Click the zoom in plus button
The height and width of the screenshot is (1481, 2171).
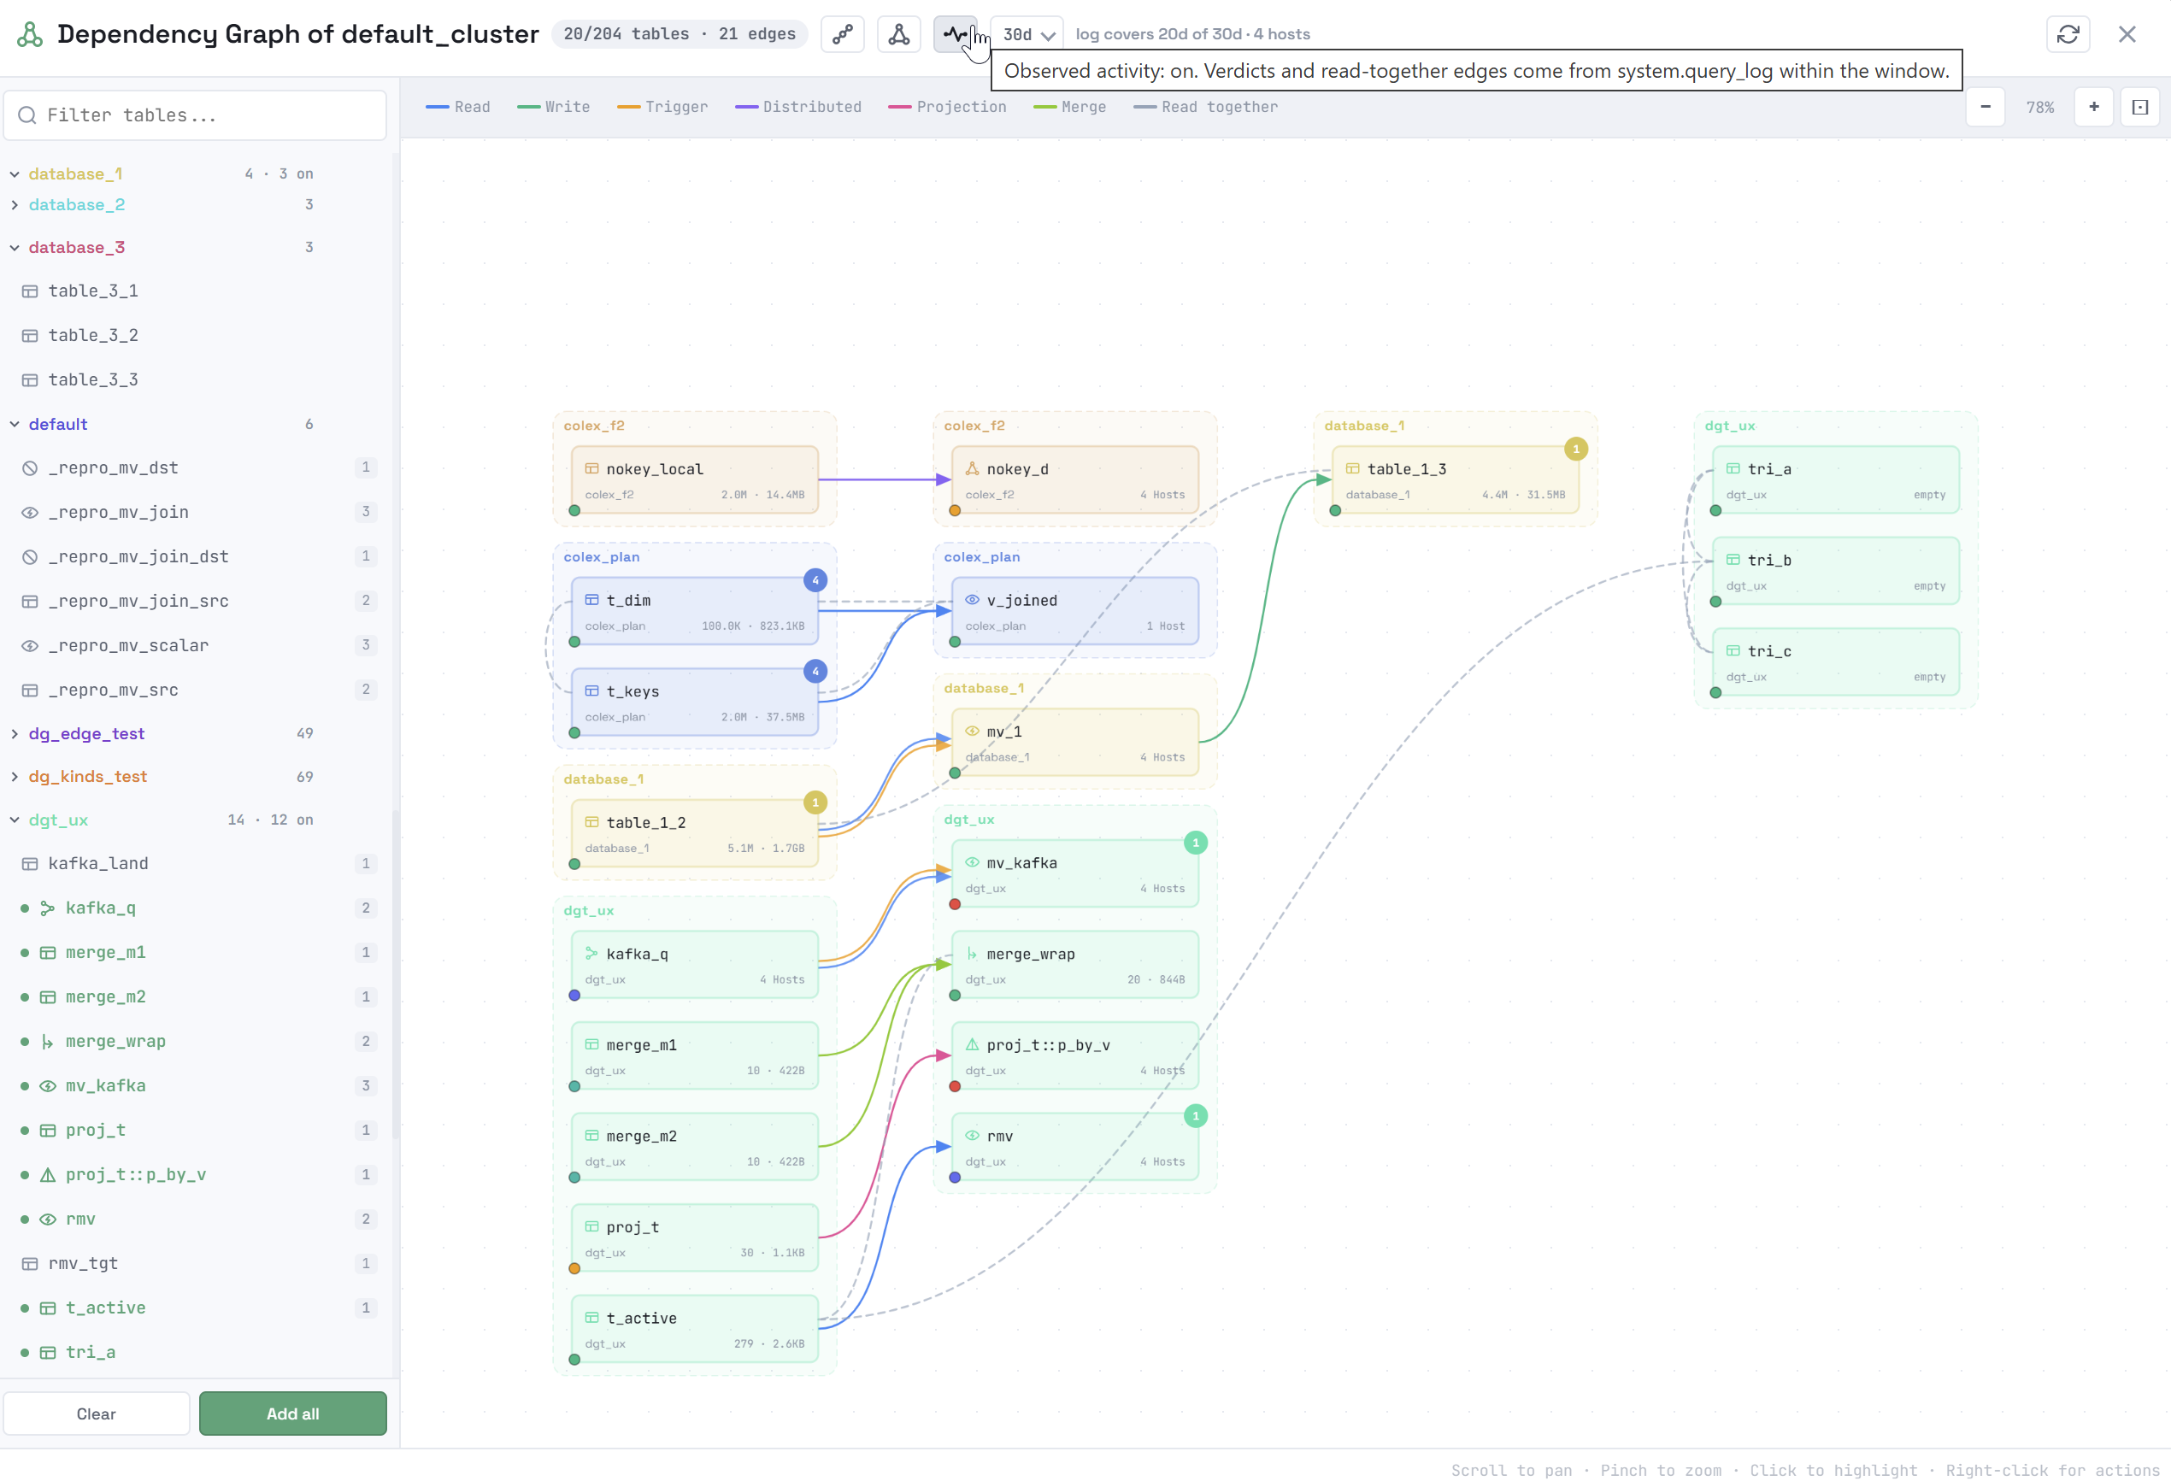click(2093, 107)
